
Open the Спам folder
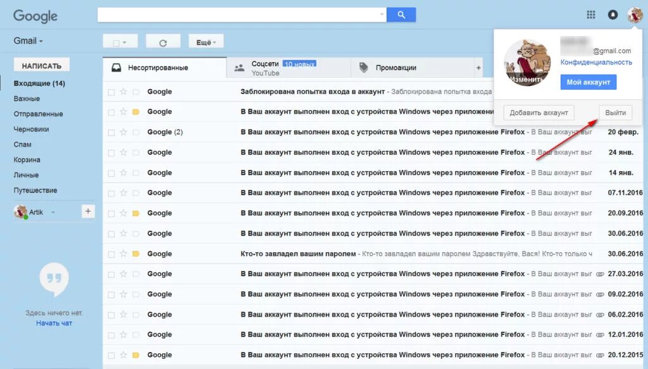22,145
